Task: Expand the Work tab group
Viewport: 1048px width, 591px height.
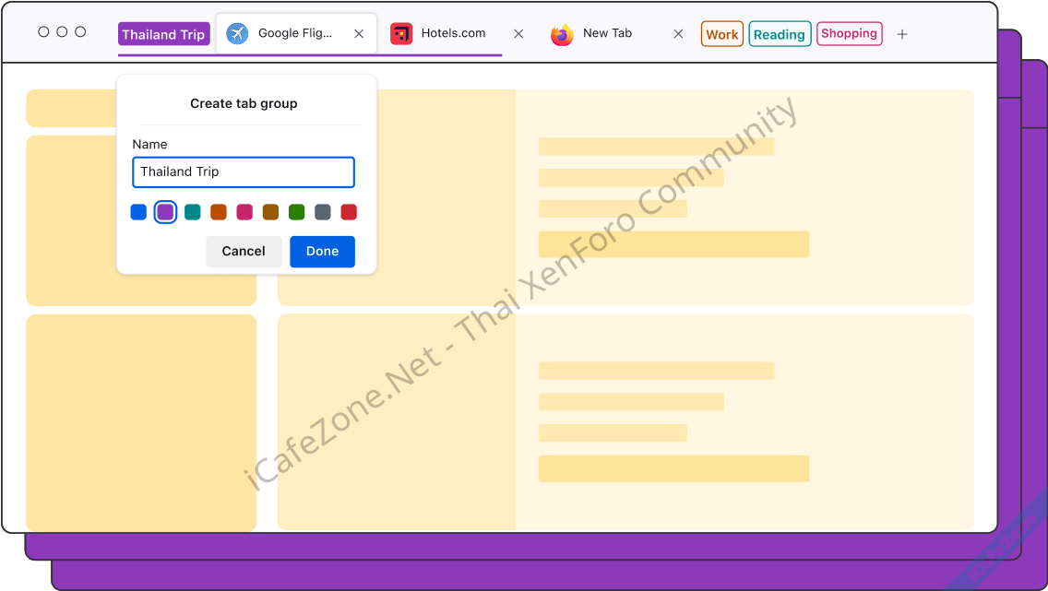Action: (x=721, y=33)
